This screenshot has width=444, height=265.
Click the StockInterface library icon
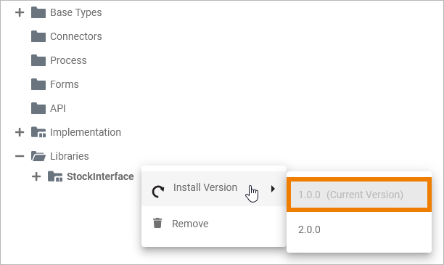coord(55,176)
